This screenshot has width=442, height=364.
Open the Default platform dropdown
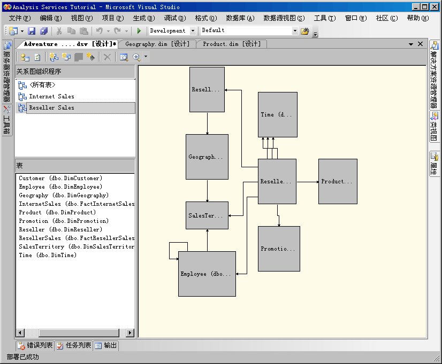(x=294, y=31)
